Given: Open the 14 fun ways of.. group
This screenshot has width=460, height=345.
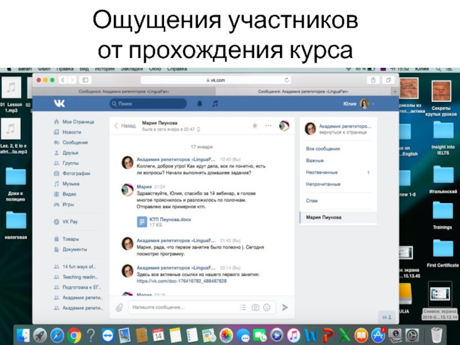Looking at the screenshot, I should click(x=75, y=267).
